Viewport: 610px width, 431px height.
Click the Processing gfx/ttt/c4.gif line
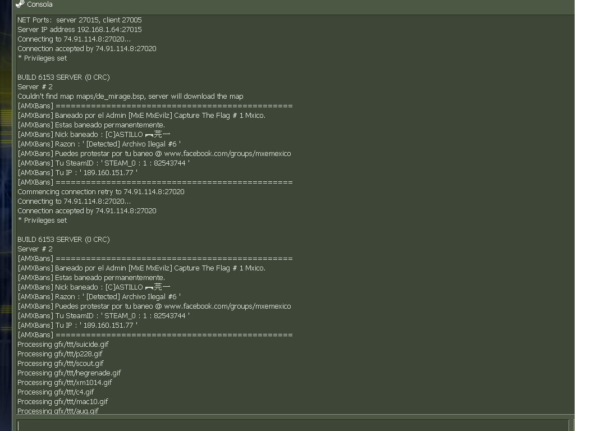coord(56,392)
